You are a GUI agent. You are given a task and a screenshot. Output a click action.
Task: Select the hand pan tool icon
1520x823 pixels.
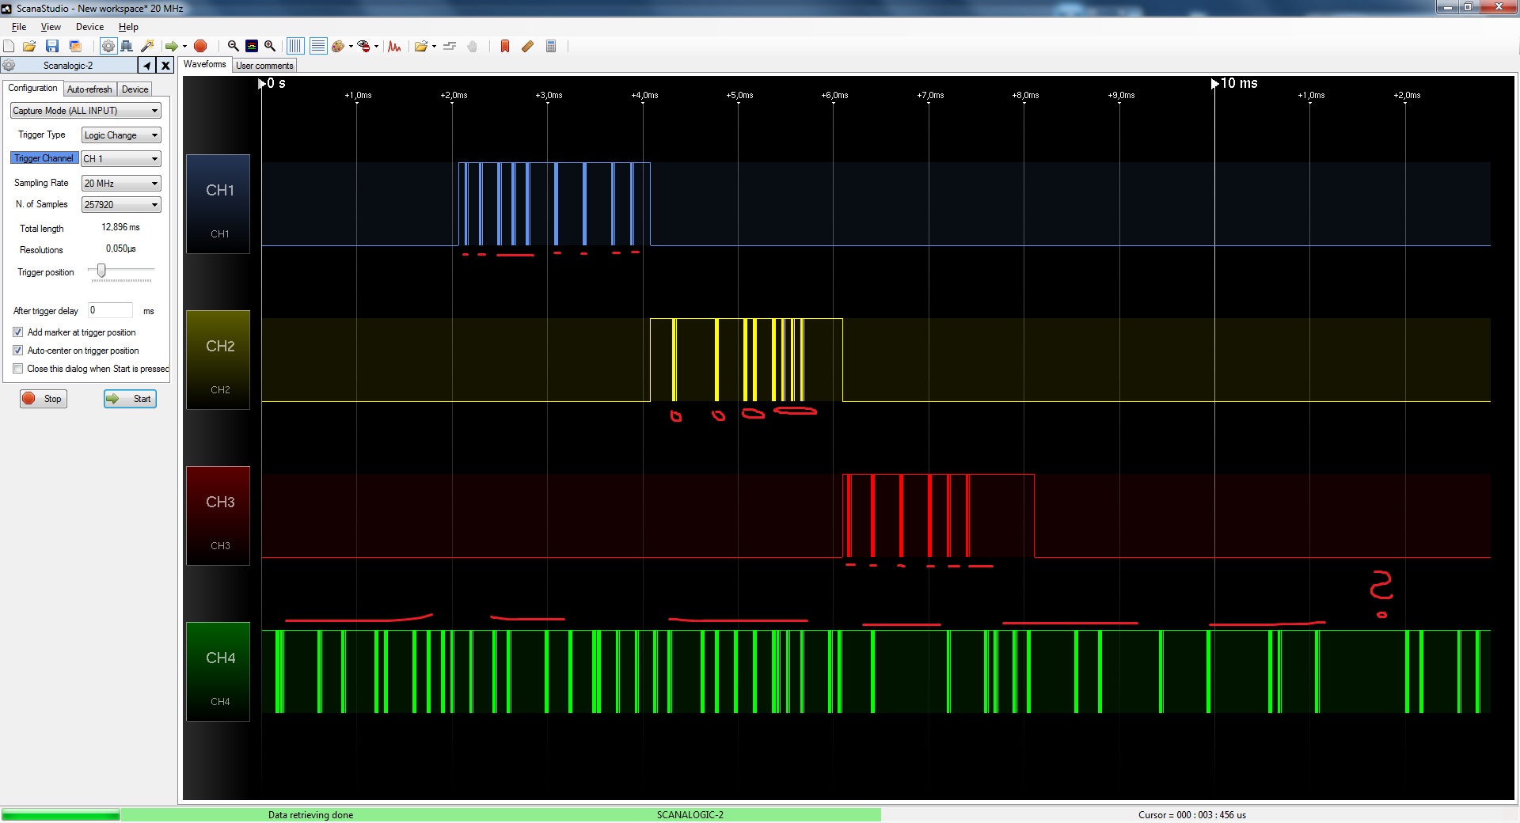click(473, 46)
